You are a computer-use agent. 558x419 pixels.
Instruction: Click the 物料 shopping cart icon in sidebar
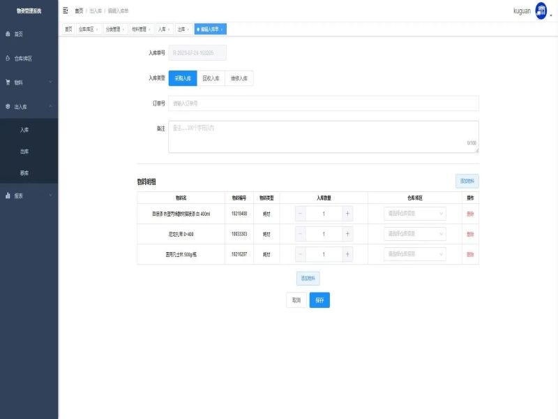[x=8, y=82]
